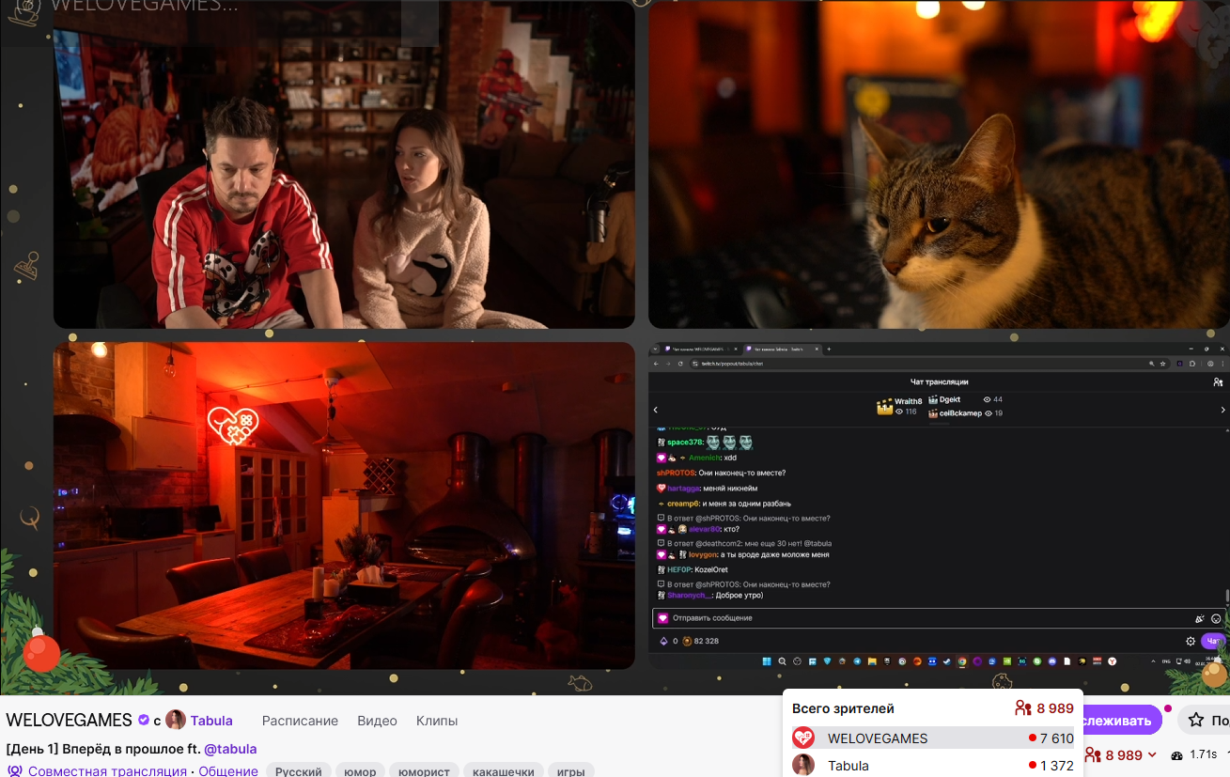The image size is (1230, 777).
Task: Open Steam from the taskbar
Action: (947, 661)
